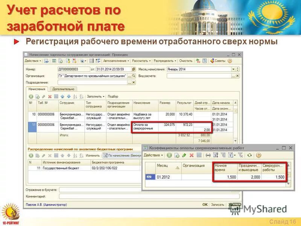Switch to the Дополнительно tab
Screen dimensions: 301x226
click(x=64, y=89)
